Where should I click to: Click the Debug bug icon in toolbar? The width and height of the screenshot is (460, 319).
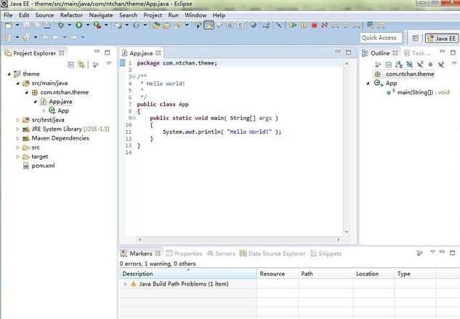point(61,25)
